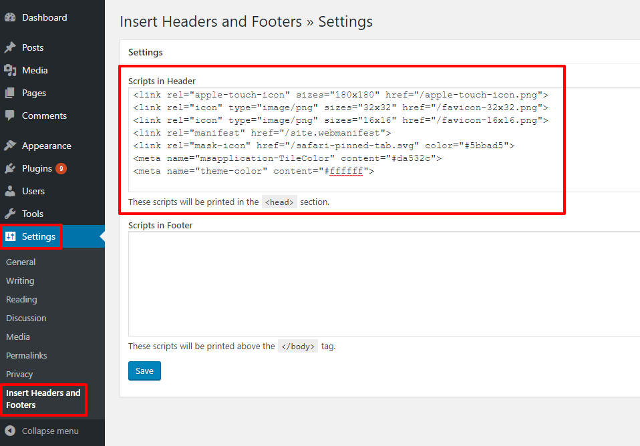
Task: Click inside the Scripts in Footer textarea
Action: [x=383, y=284]
